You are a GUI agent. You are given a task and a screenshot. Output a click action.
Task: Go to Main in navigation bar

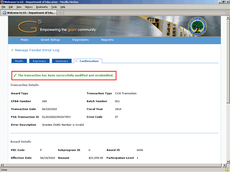[x=24, y=40]
